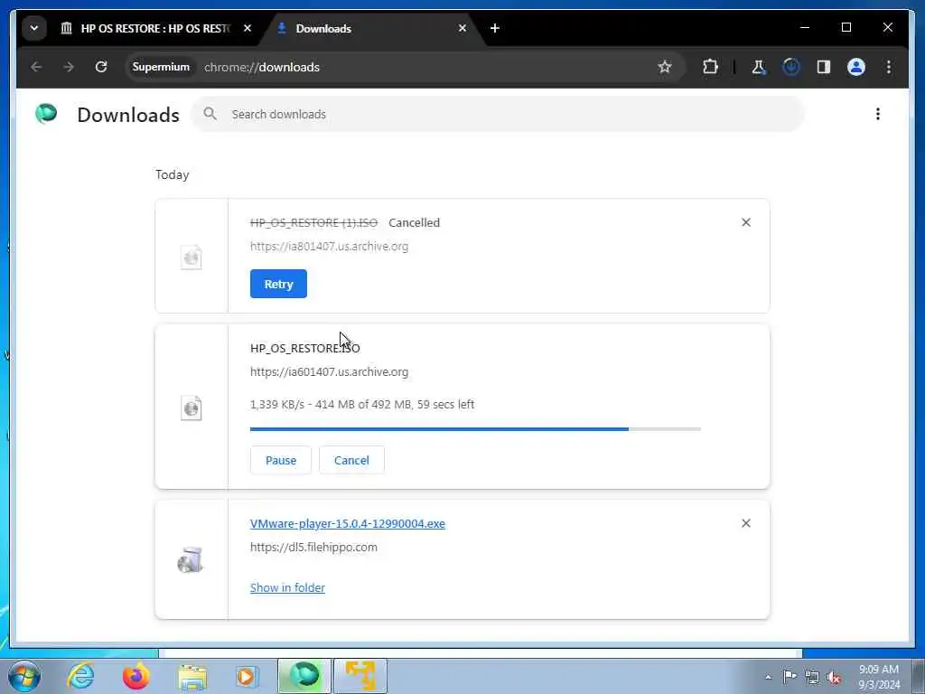Open Windows Explorer from the taskbar
925x694 pixels.
point(192,677)
